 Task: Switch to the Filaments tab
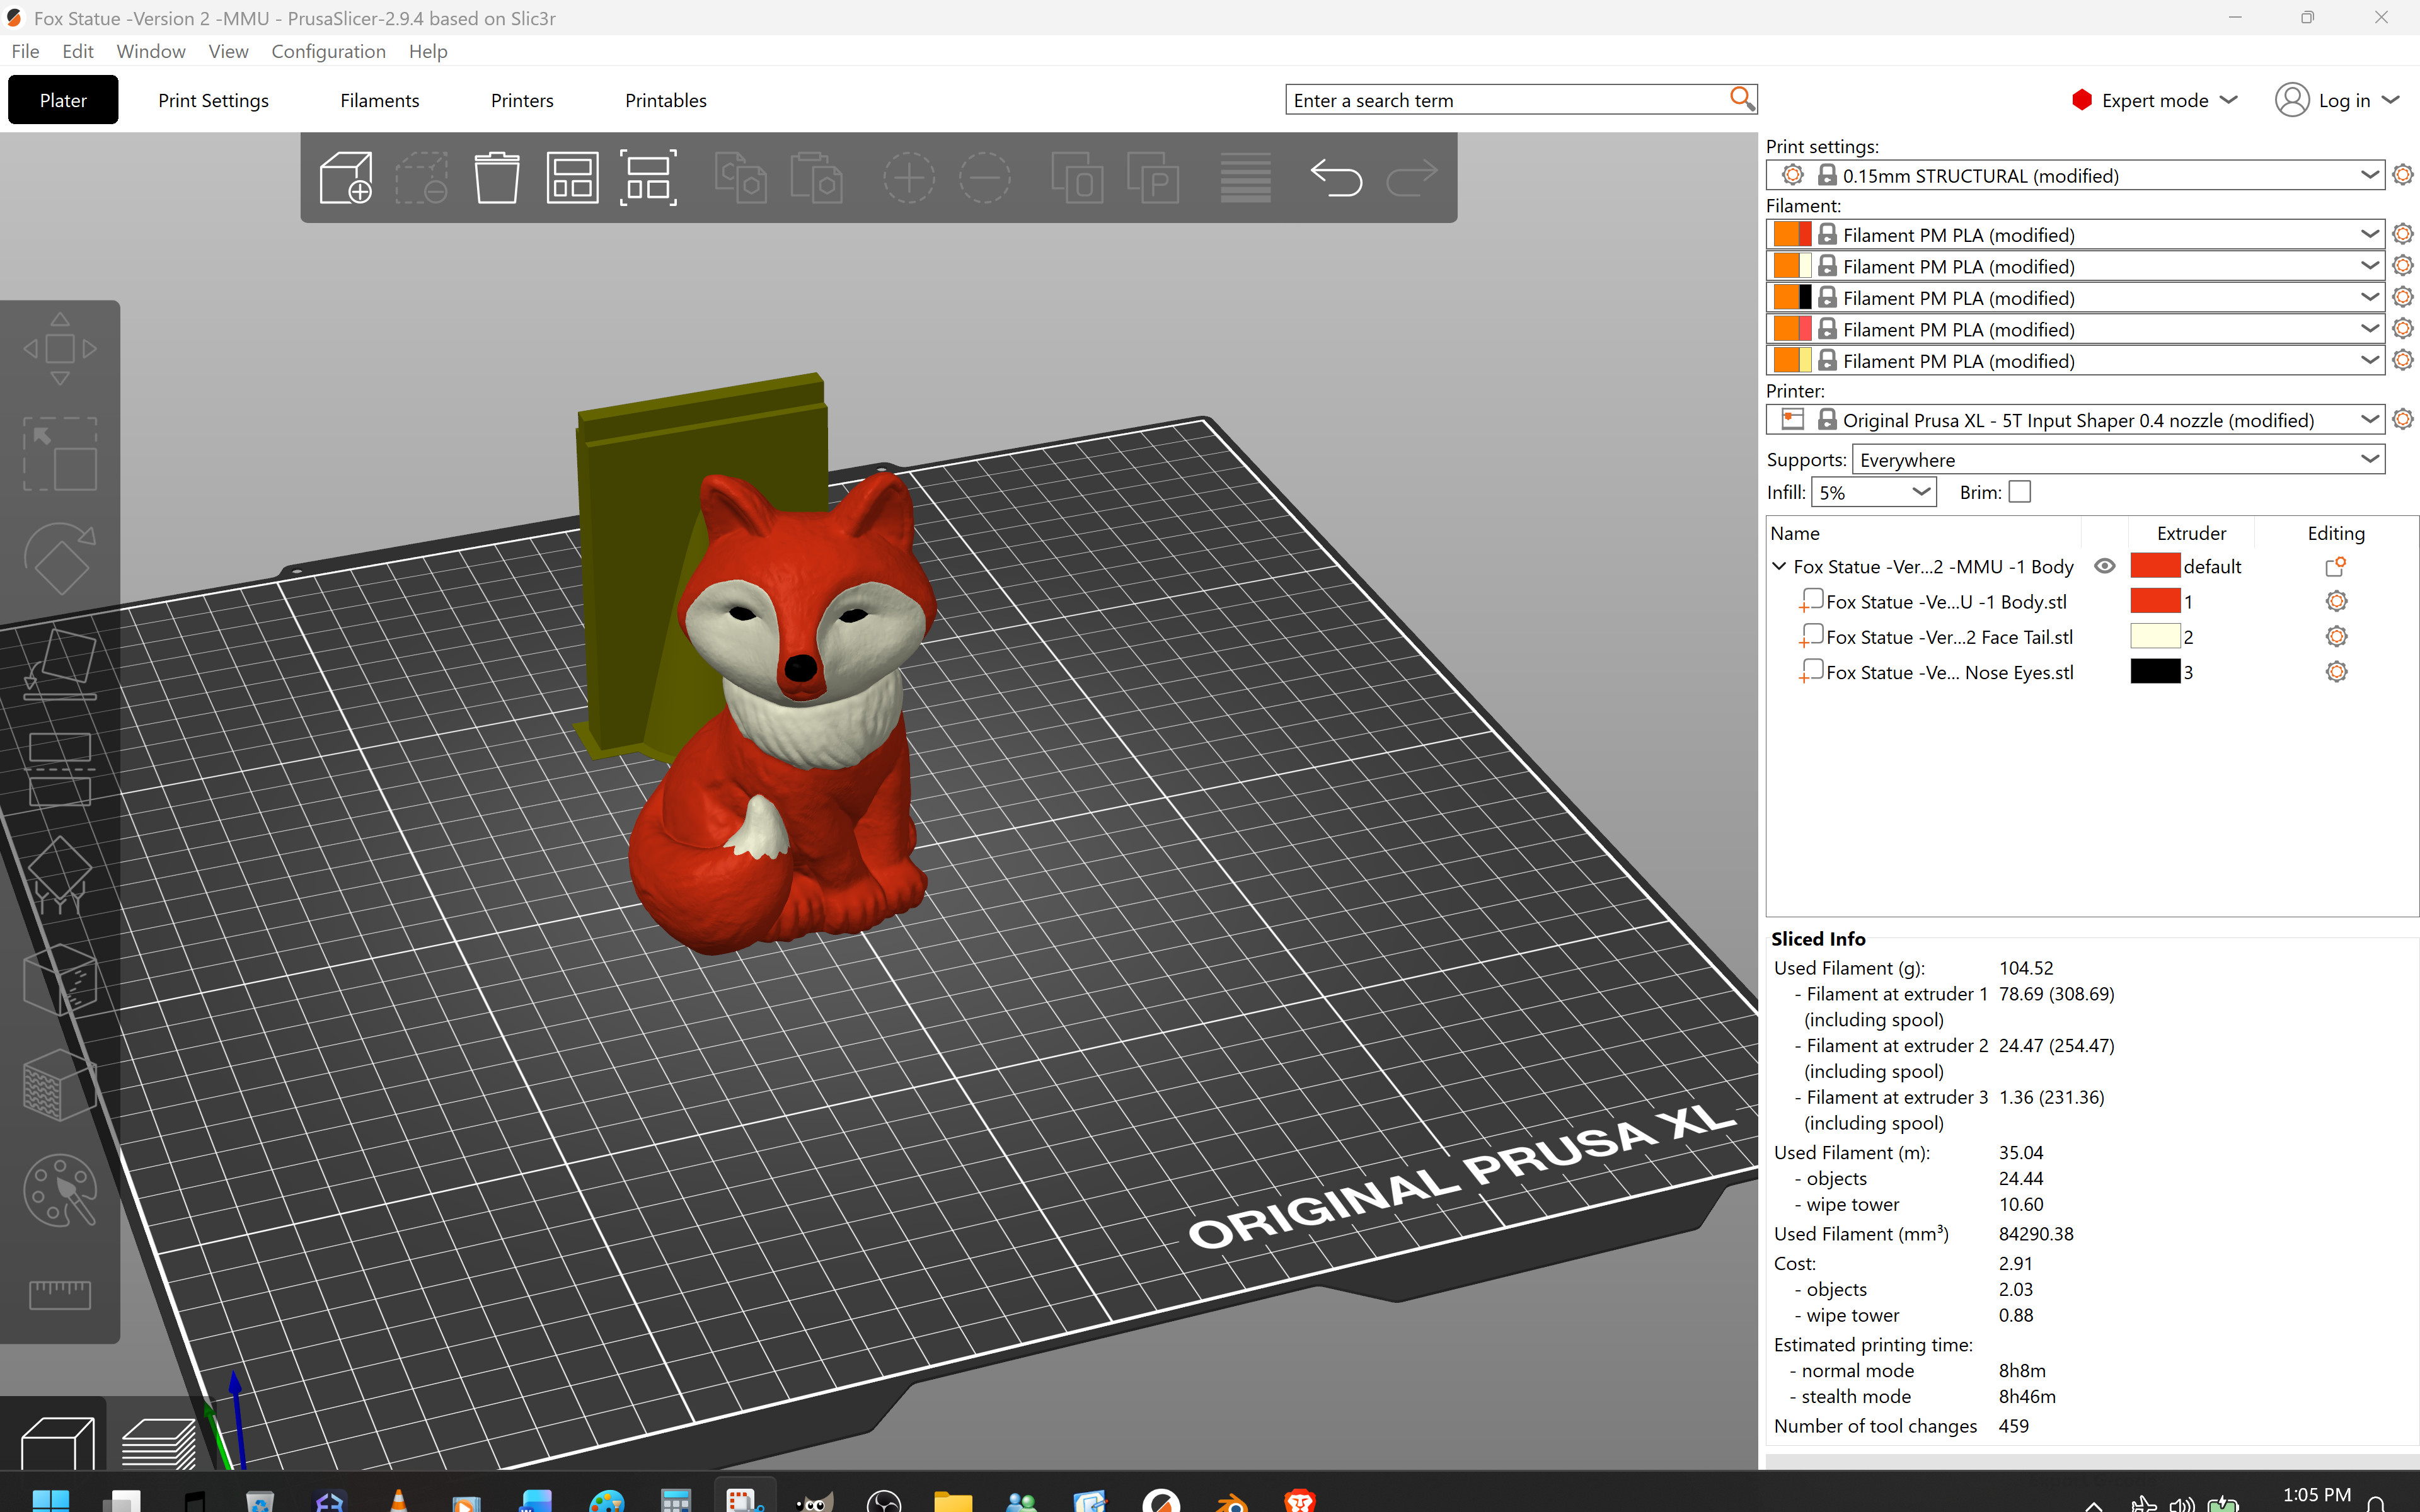coord(379,100)
